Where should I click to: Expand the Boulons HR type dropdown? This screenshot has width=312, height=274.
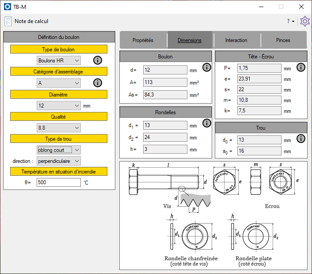click(59, 60)
